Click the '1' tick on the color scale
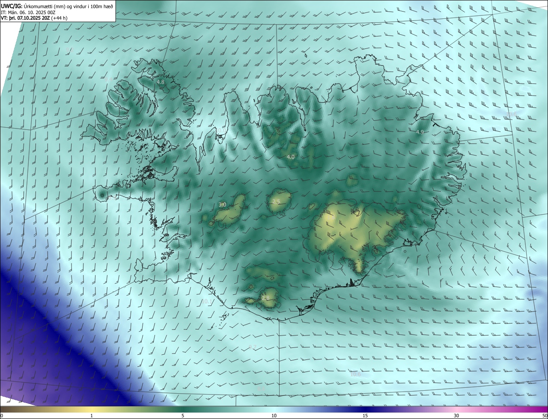Screen dimensions: 548x419 pos(92,416)
